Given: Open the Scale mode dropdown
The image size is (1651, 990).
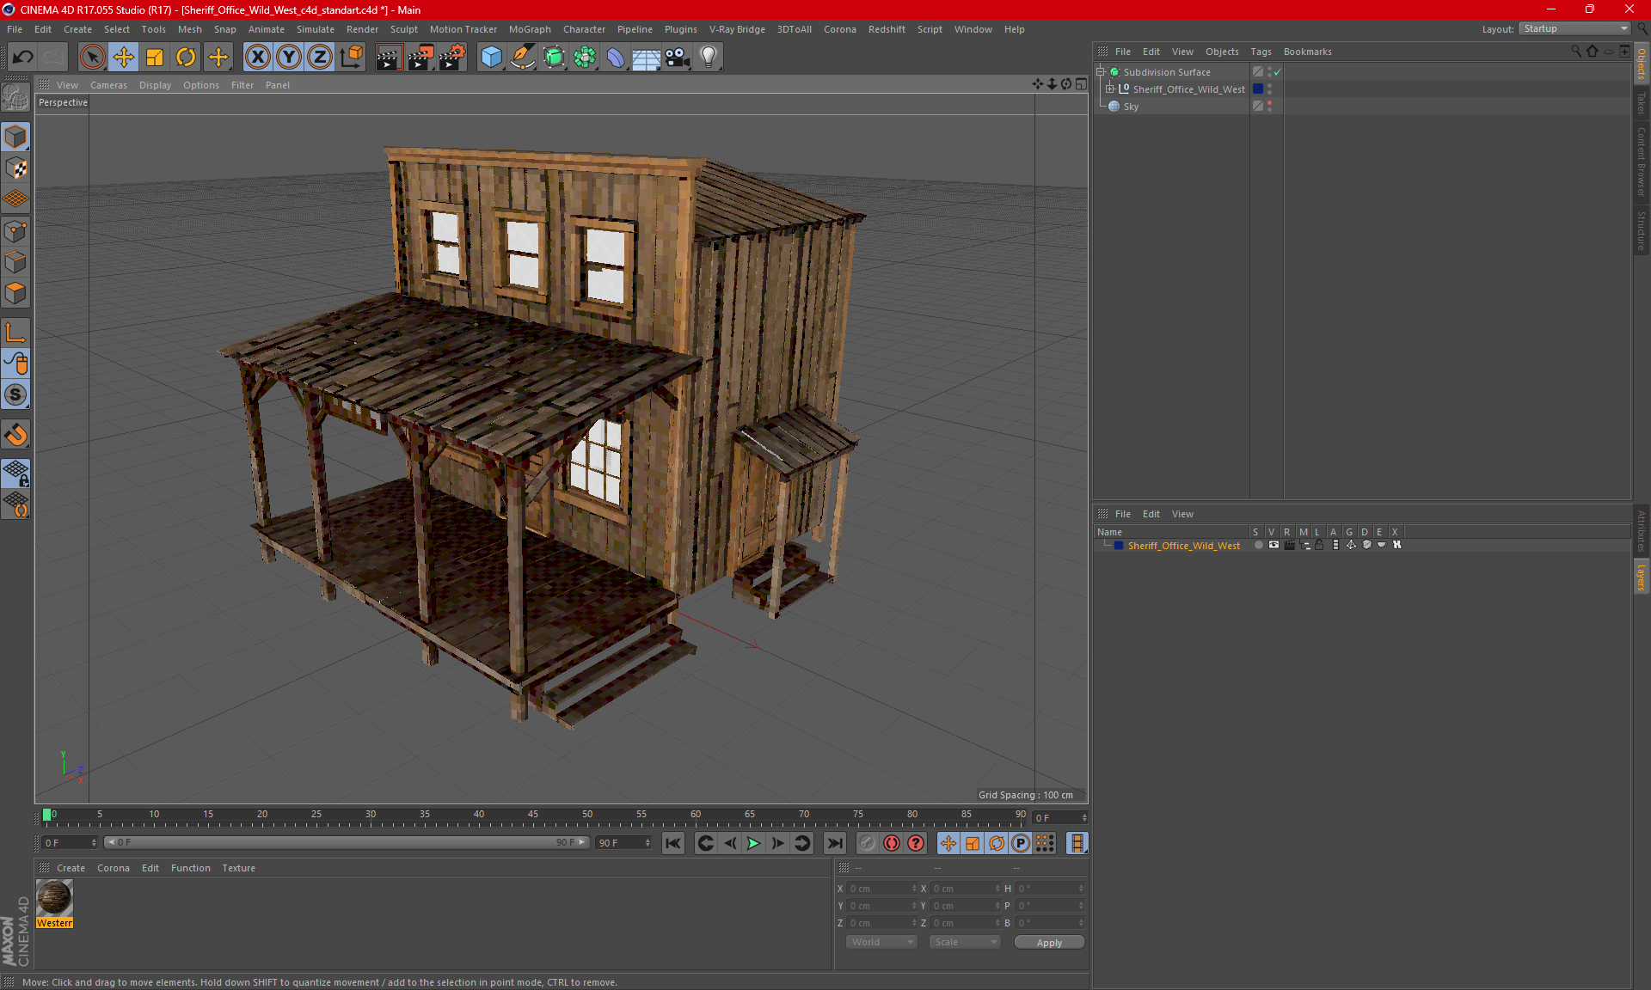Looking at the screenshot, I should (x=965, y=942).
